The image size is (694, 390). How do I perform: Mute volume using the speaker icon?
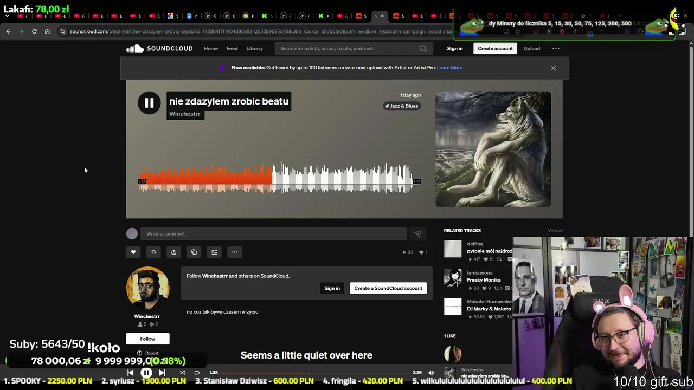click(x=431, y=373)
